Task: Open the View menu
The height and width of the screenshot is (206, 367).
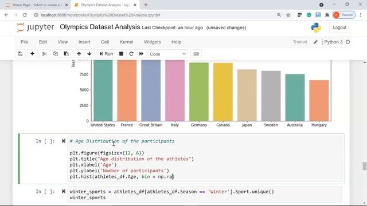Action: coord(63,42)
